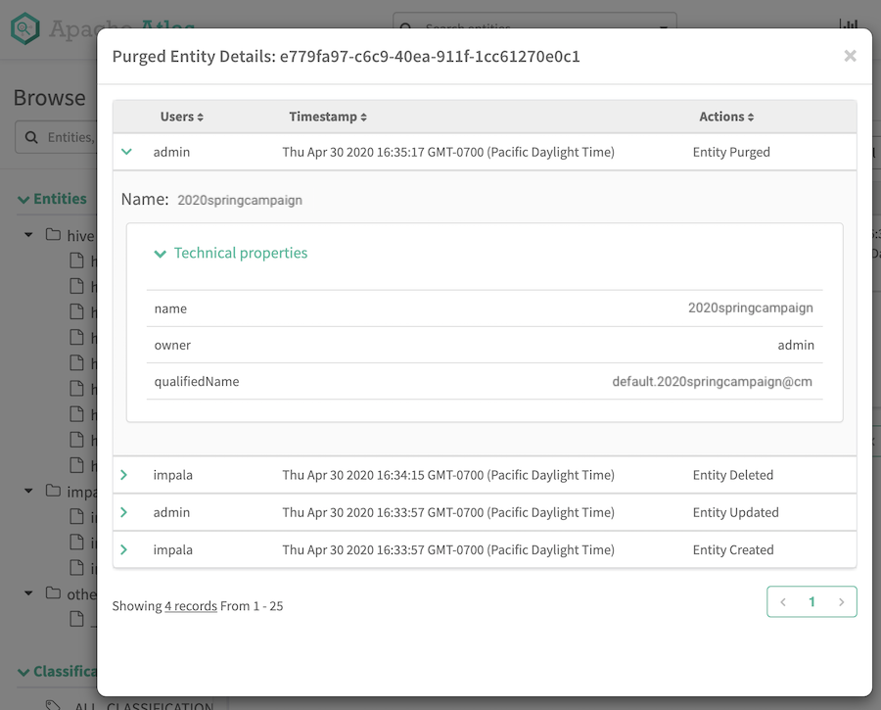Click the sidebar Entities filter search box
Screen dimensions: 881x710
point(59,137)
